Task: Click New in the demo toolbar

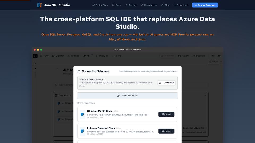Action: (x=44, y=56)
